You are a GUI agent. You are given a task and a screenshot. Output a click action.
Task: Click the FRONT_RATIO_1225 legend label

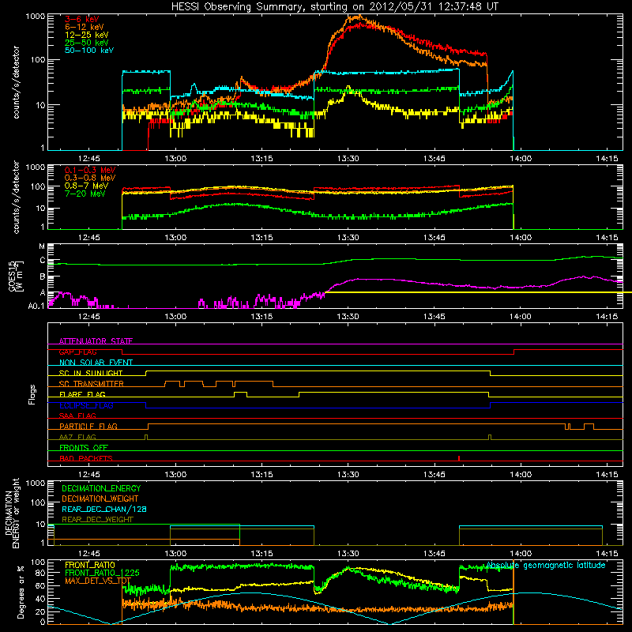[x=102, y=573]
